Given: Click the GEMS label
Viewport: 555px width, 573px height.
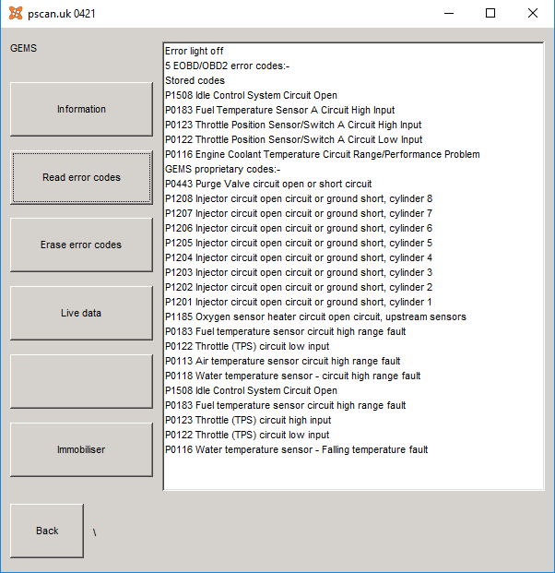Looking at the screenshot, I should pos(23,48).
